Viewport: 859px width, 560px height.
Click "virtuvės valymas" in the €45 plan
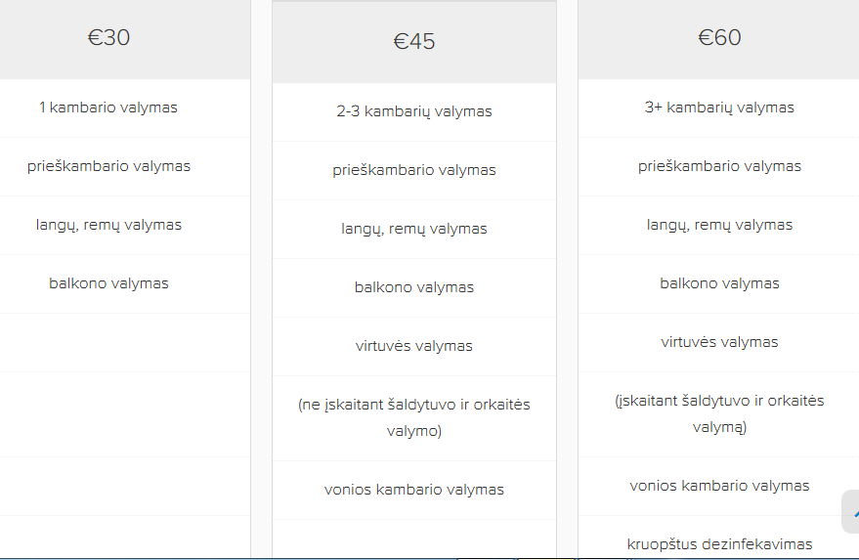coord(414,346)
